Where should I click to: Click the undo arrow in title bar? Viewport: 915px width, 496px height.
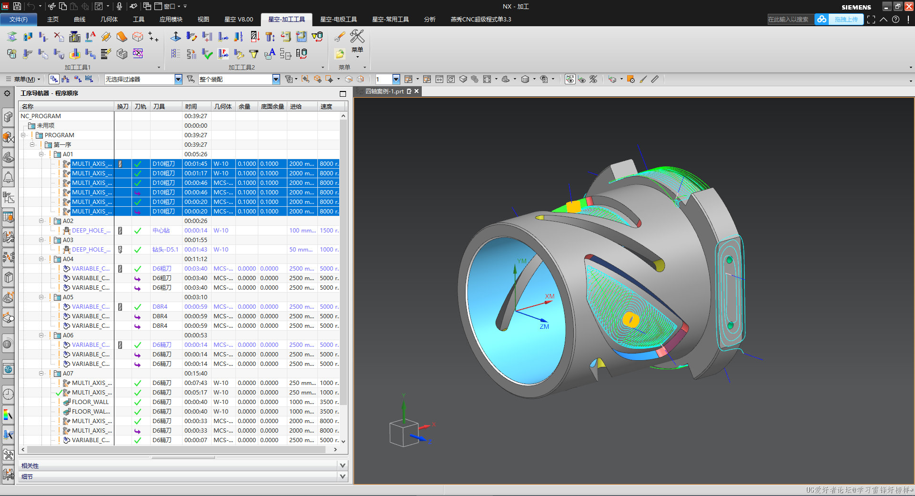click(x=31, y=6)
